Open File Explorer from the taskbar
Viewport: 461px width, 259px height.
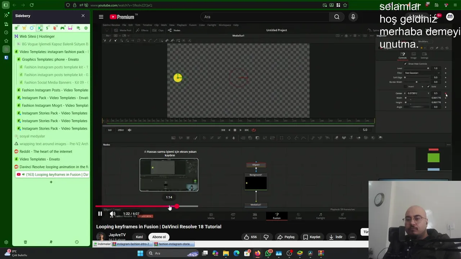(226, 253)
